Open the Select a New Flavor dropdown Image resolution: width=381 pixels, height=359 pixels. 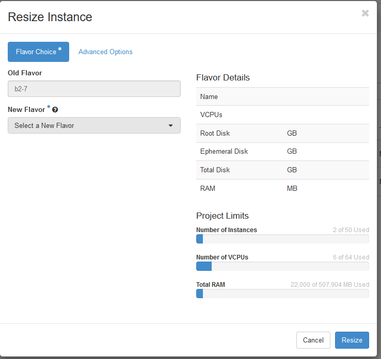click(94, 125)
